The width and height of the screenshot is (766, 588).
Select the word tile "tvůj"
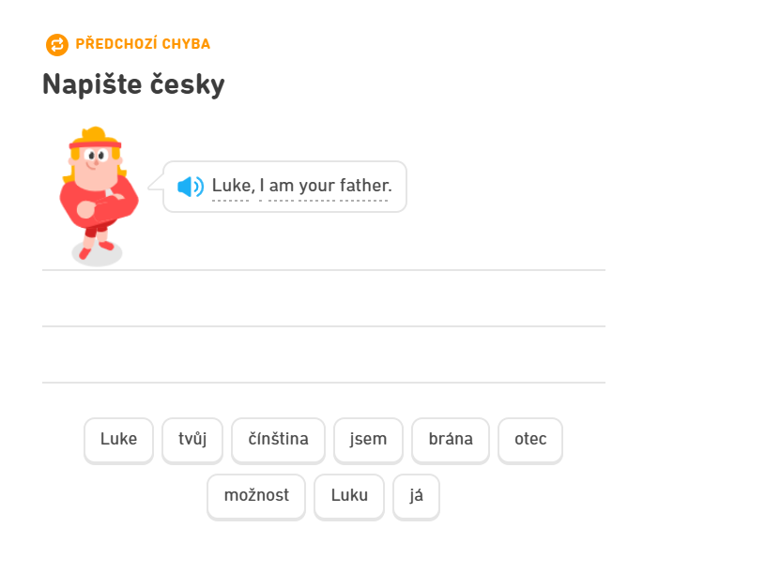click(192, 439)
